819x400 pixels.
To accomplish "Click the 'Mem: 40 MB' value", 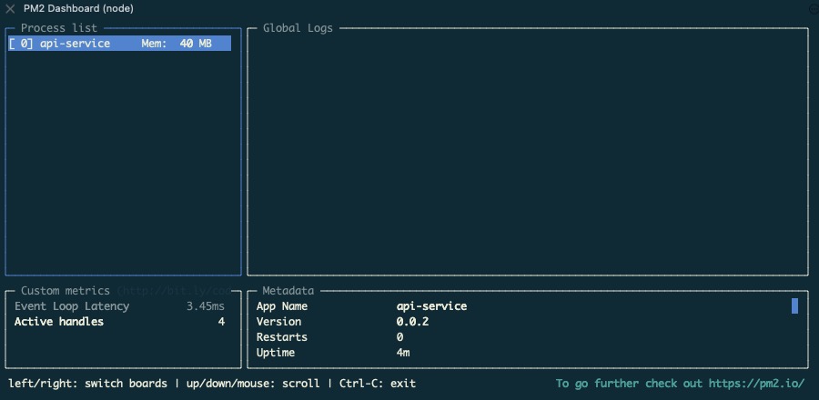I will pyautogui.click(x=177, y=44).
